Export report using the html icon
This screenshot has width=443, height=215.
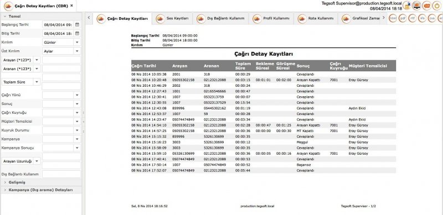tap(393, 18)
